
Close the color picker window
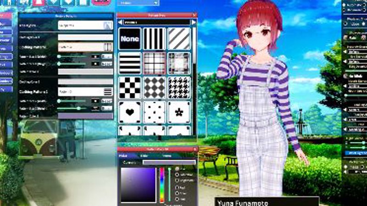(195, 149)
